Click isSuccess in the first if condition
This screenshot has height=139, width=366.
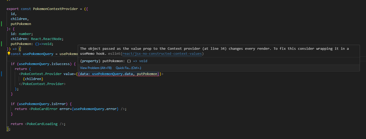click(62, 64)
